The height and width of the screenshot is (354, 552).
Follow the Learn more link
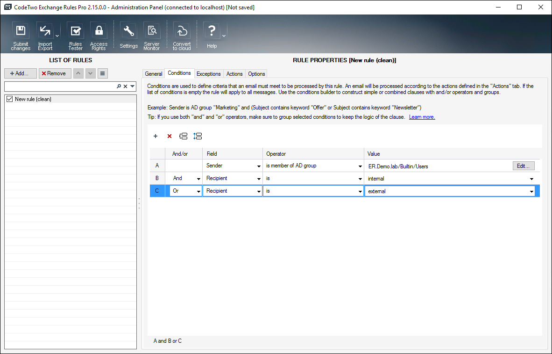pos(422,117)
